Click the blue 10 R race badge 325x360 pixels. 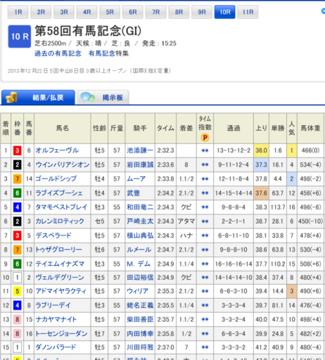pyautogui.click(x=20, y=37)
